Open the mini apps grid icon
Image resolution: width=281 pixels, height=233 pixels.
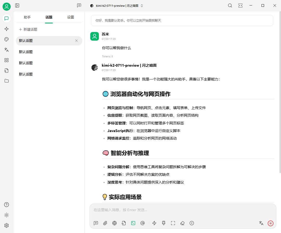point(7,60)
